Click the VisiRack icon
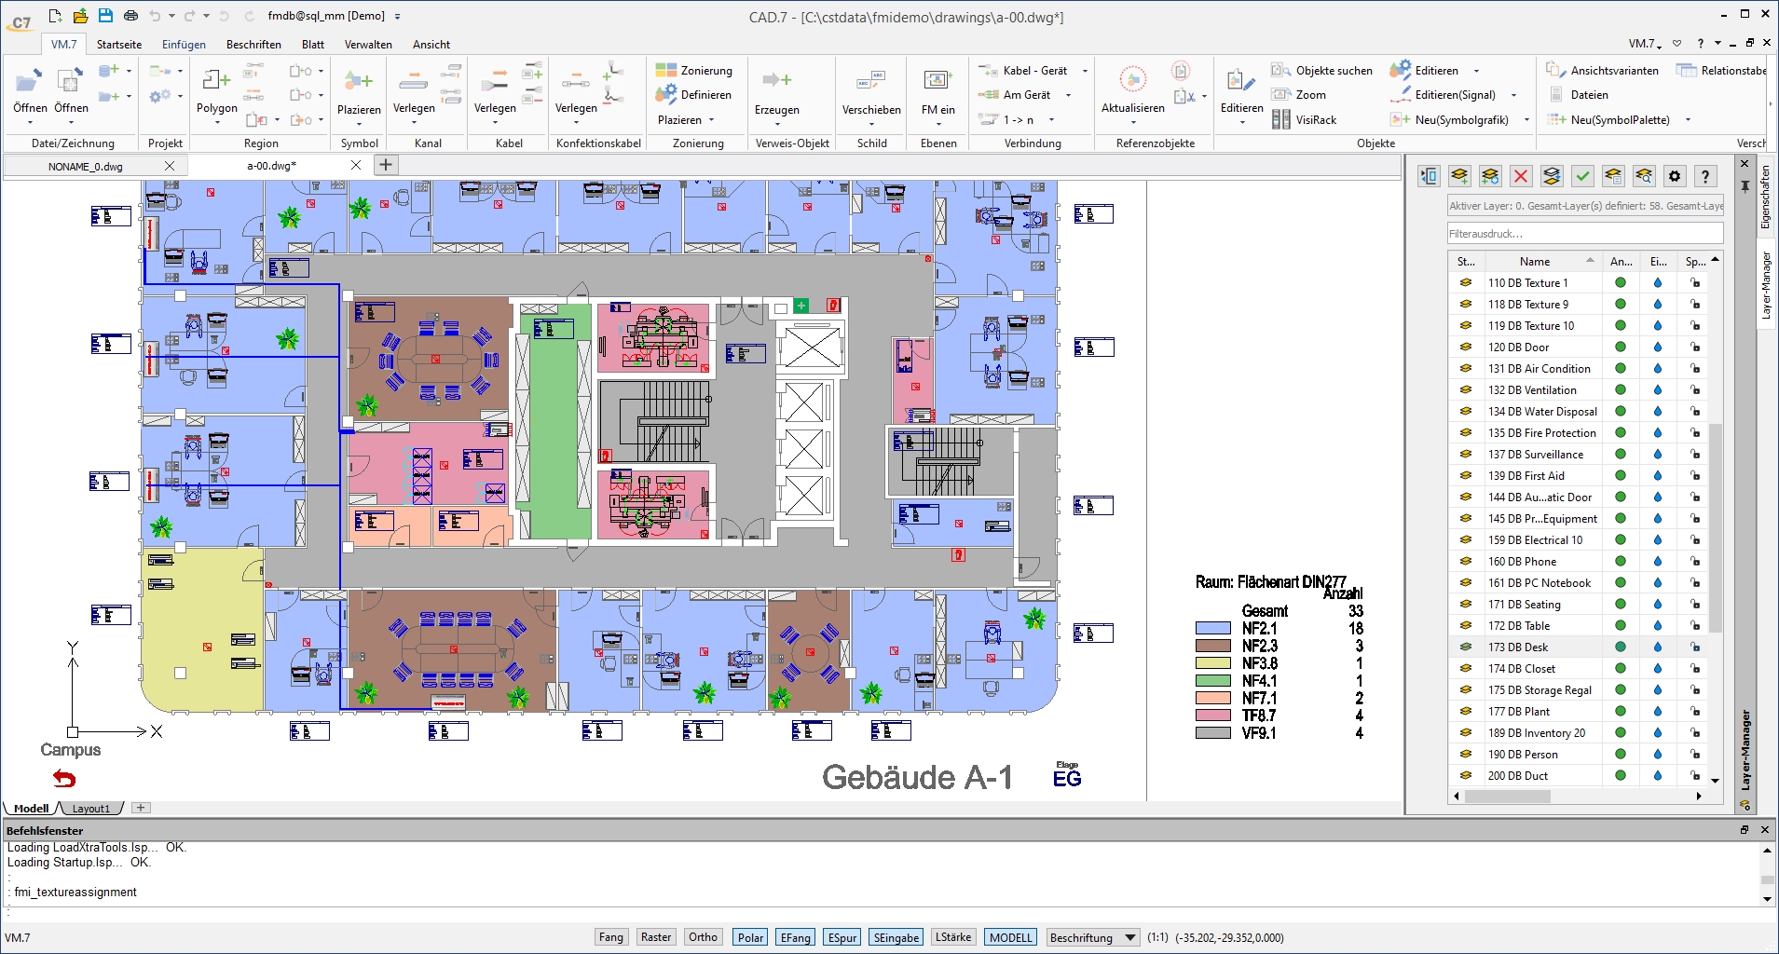The height and width of the screenshot is (954, 1779). click(1281, 119)
